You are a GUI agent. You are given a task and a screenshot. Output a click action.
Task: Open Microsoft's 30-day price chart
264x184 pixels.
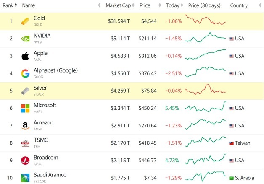[x=206, y=107]
